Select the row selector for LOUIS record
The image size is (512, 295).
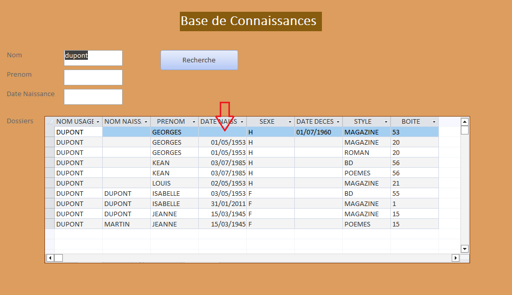(x=50, y=183)
